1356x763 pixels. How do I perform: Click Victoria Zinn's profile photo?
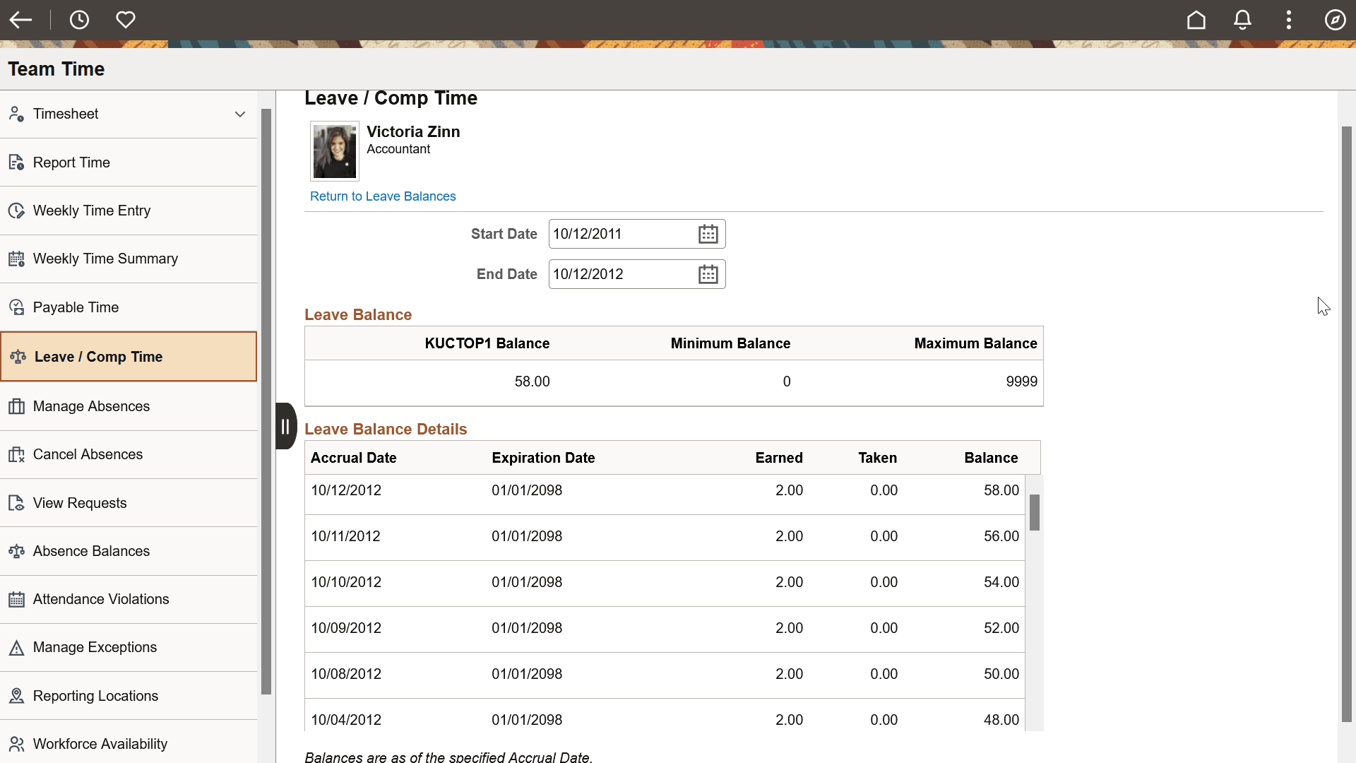click(334, 150)
